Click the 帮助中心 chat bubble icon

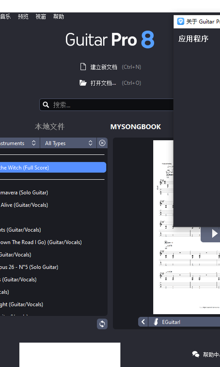pos(196,354)
